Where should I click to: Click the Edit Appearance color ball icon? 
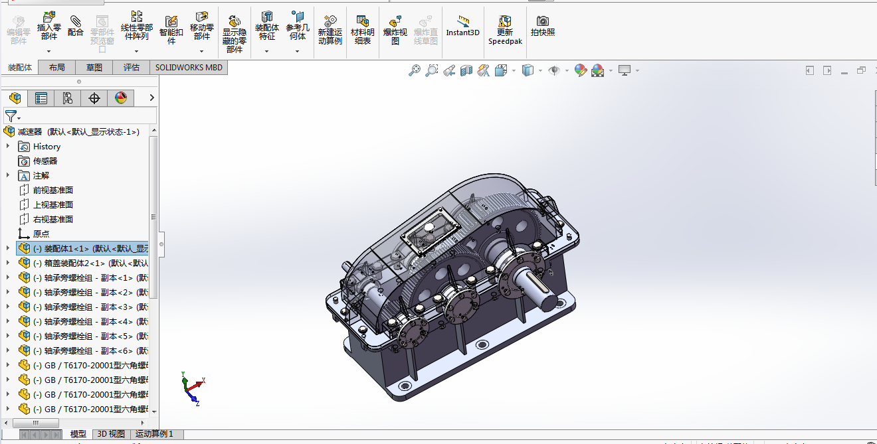pos(581,70)
